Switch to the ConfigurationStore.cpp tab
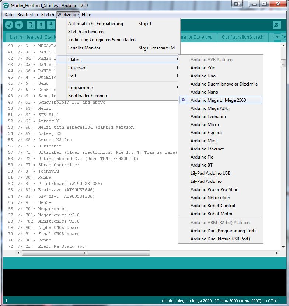Viewport: 289px width, 306px height. click(x=198, y=37)
